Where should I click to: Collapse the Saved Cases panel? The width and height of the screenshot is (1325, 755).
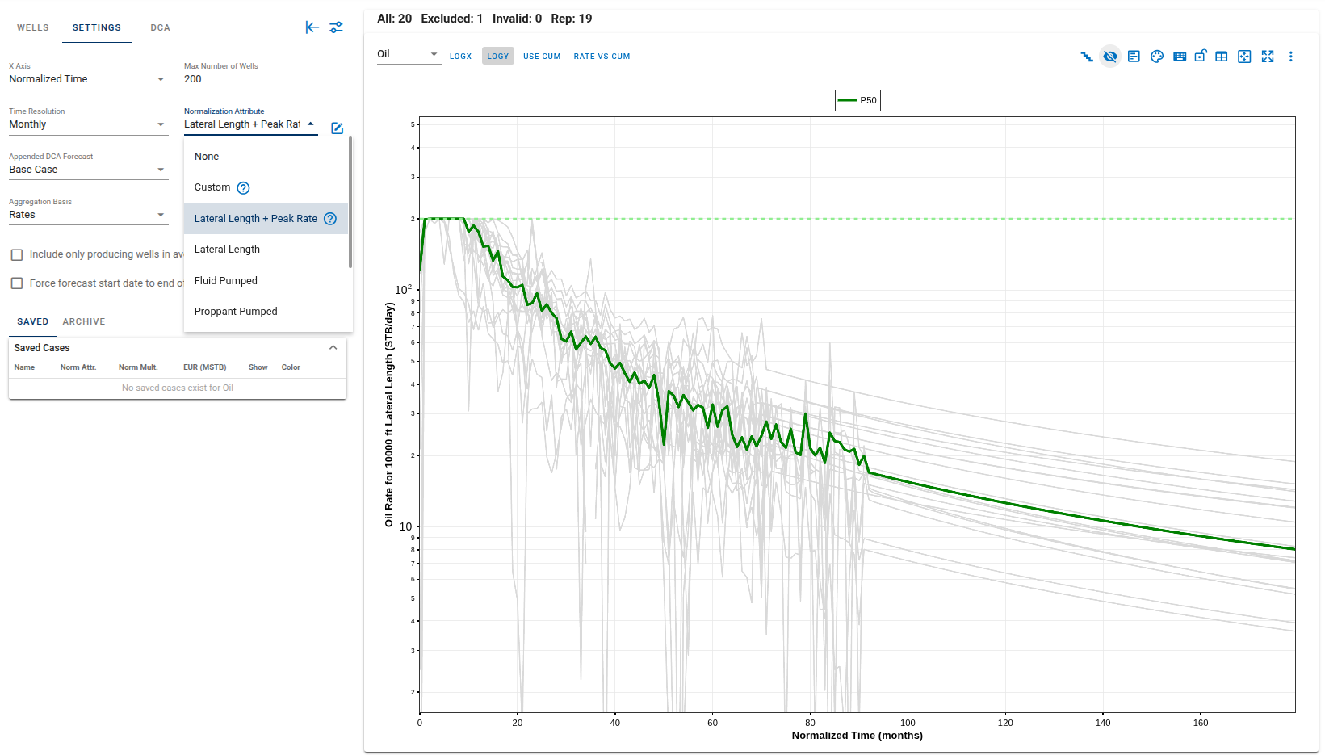point(333,346)
